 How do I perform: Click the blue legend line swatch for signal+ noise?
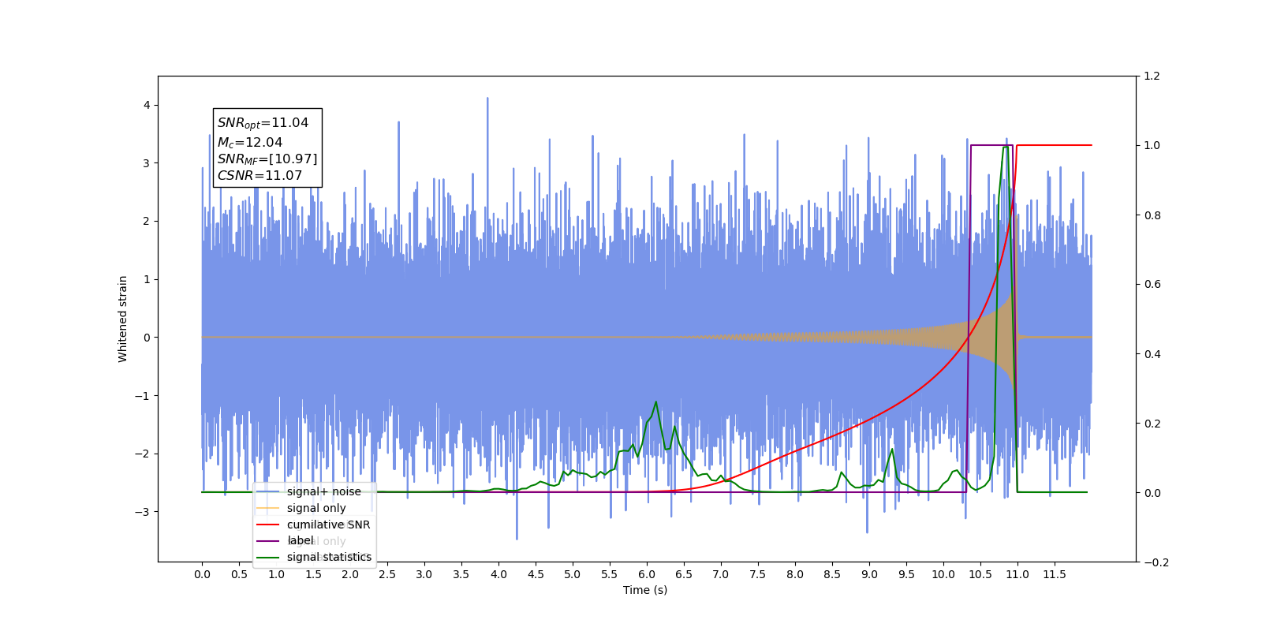click(268, 491)
